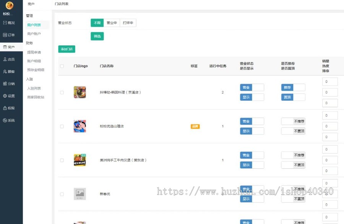Open 入驻列表 submenu entry
This screenshot has height=224, width=344.
click(x=34, y=89)
